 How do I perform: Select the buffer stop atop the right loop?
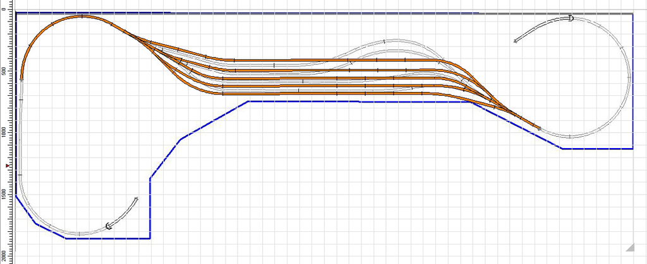pos(571,18)
